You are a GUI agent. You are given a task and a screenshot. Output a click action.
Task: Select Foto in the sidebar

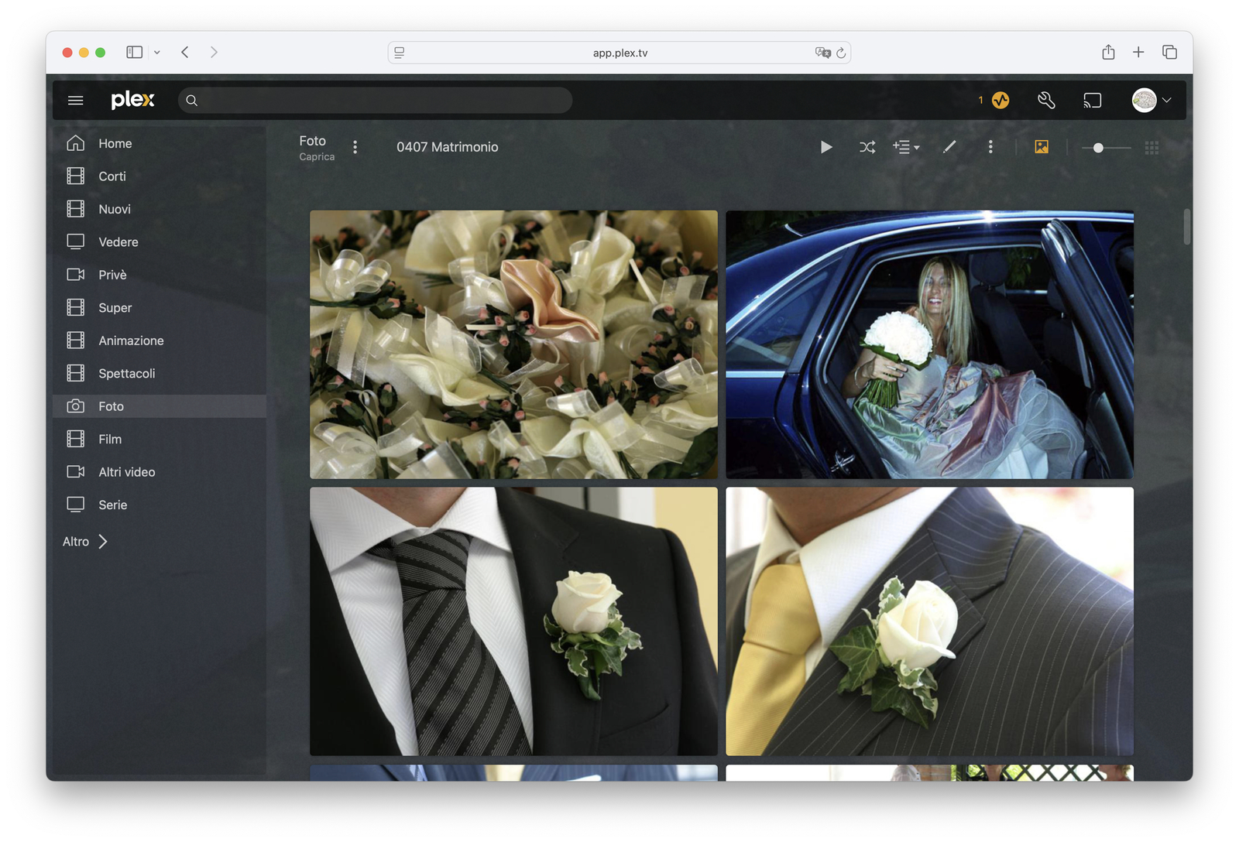[112, 406]
